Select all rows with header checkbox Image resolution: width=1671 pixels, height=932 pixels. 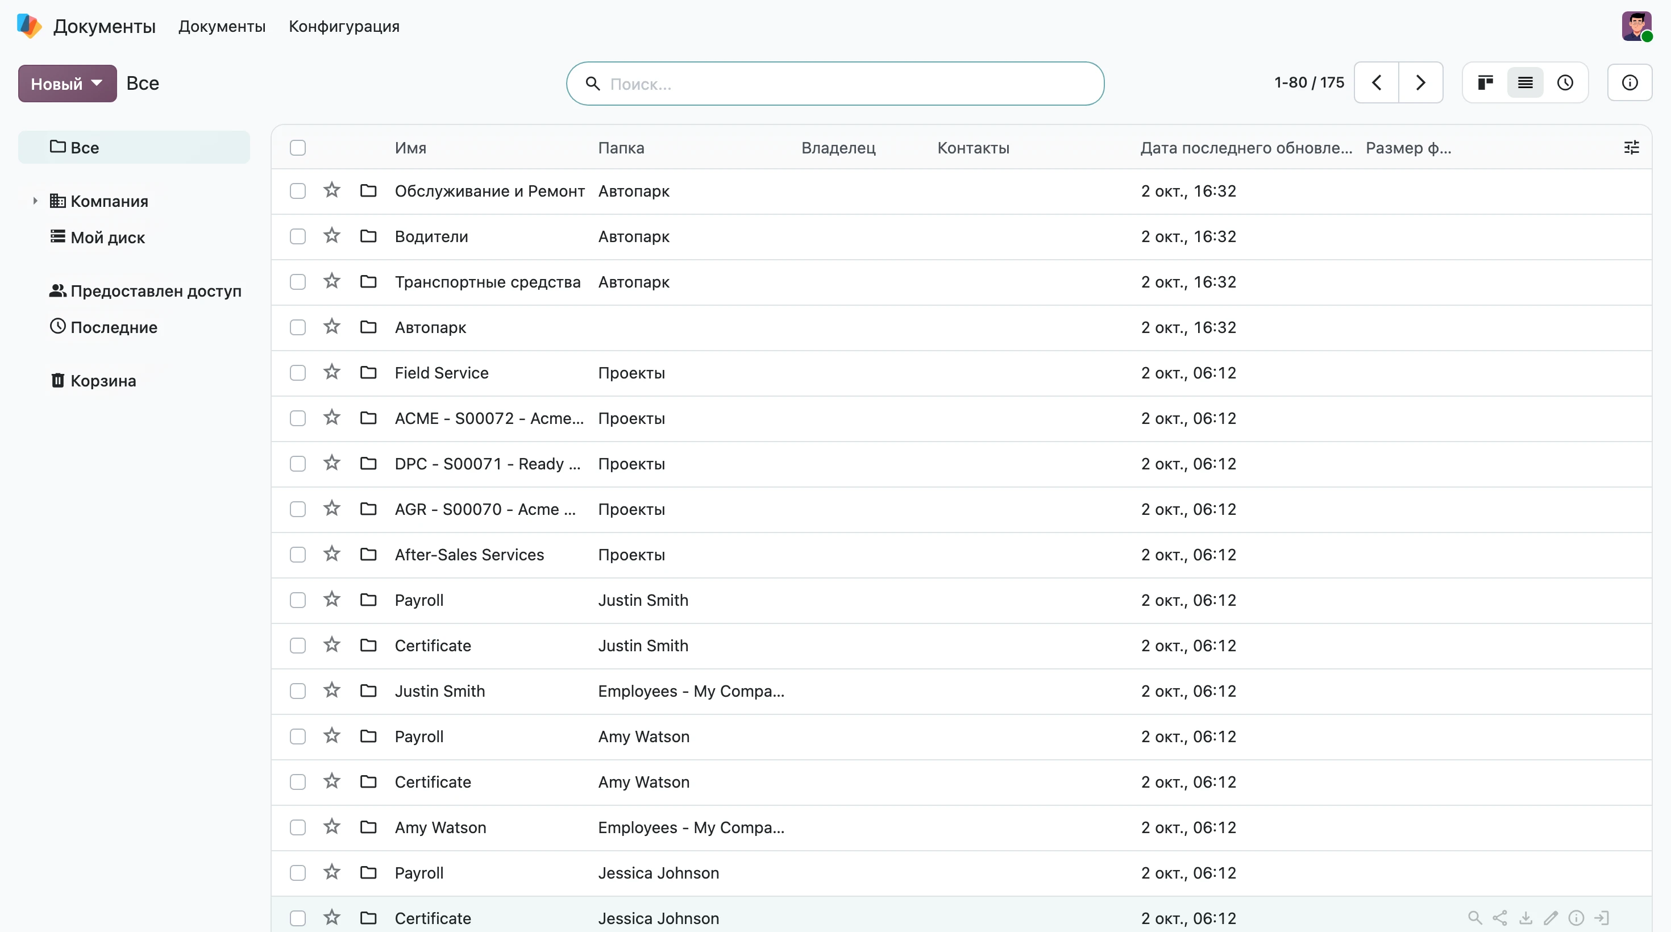tap(298, 148)
